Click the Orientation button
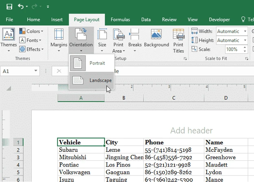Screen dimensions: 254x182 tap(81, 40)
